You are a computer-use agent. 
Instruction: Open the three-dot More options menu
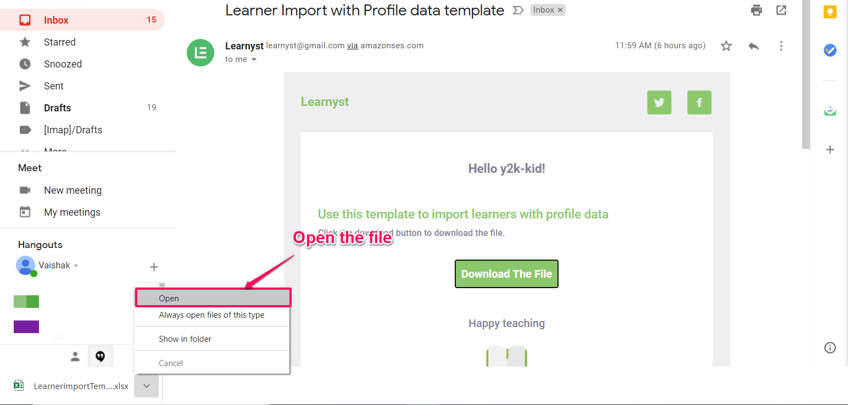coord(781,46)
